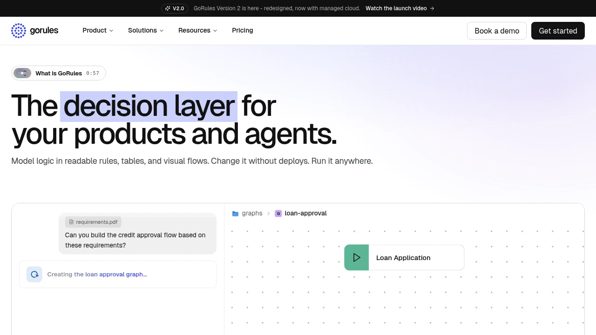Click the GoRules Version 2 announcement text
This screenshot has width=596, height=335.
pos(277,8)
